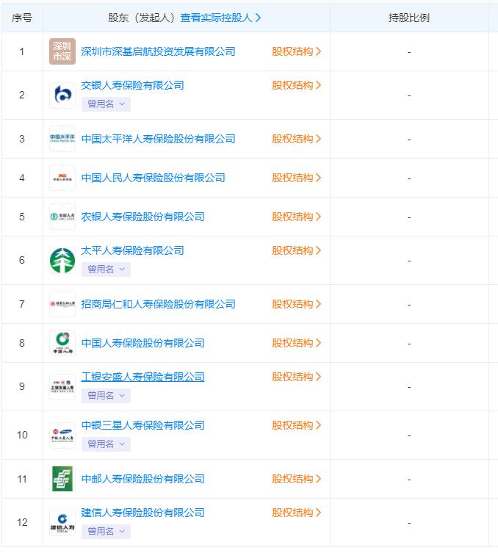View 股权结构 for 农银人寿
Image resolution: width=498 pixels, height=553 pixels.
pyautogui.click(x=296, y=217)
